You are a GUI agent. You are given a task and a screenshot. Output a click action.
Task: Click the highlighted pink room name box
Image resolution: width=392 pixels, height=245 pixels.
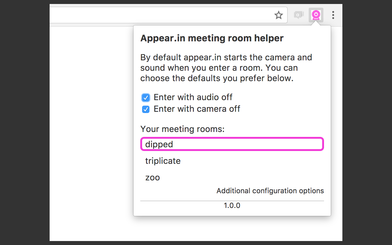click(x=232, y=144)
